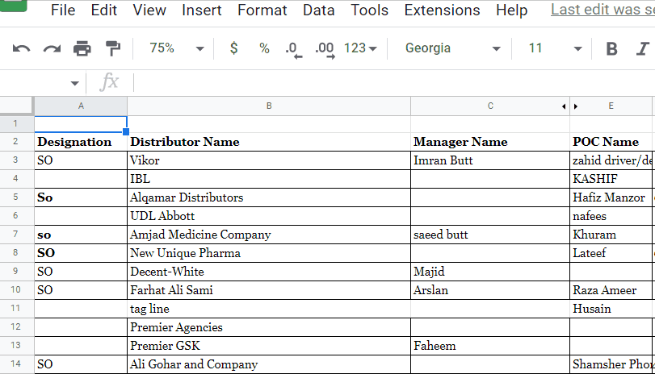Select column B header
Viewport: 655px width, 374px height.
[269, 106]
